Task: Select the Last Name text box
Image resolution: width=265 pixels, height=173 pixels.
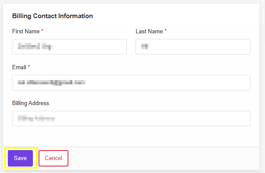Action: (x=193, y=47)
